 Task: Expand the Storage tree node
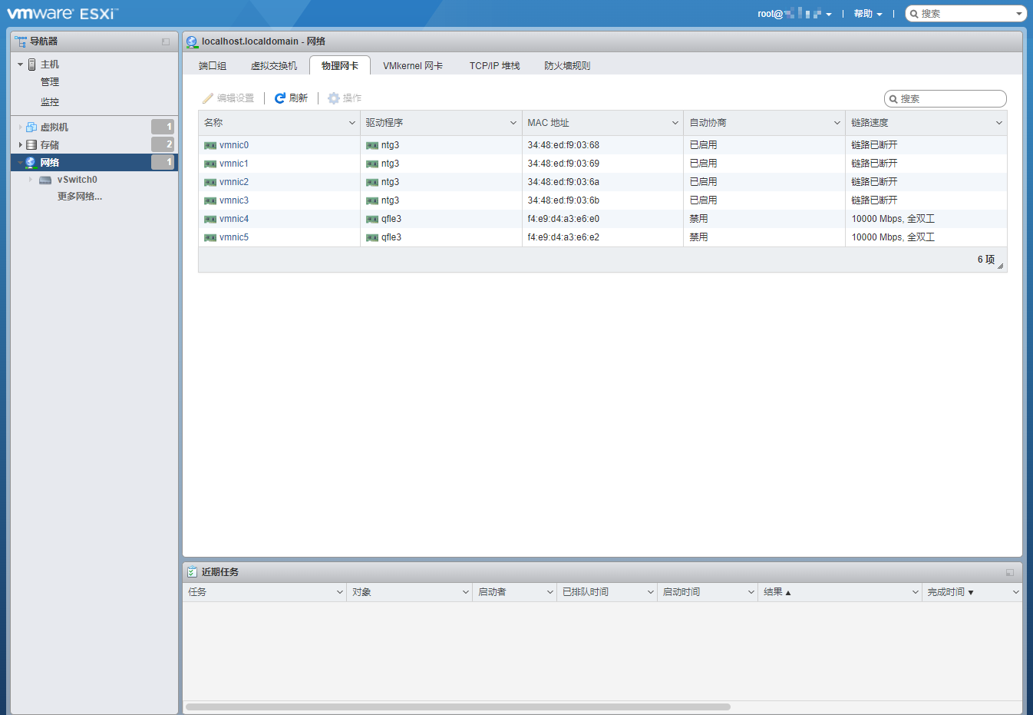point(21,145)
